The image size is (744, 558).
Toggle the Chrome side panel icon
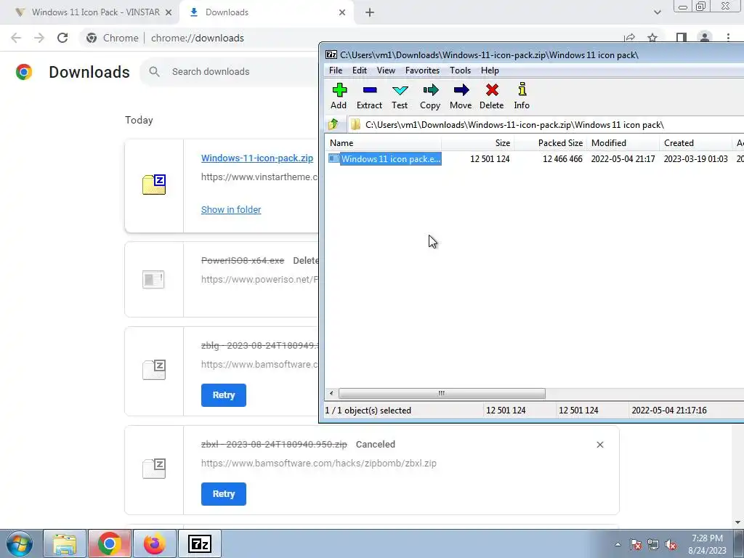(x=682, y=38)
